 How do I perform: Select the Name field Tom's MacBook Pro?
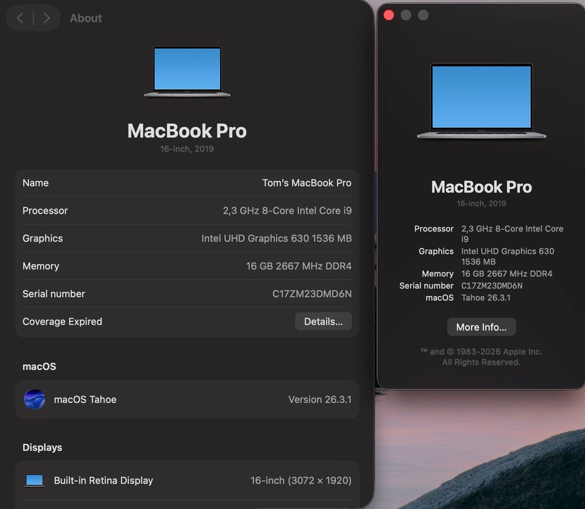[x=307, y=183]
